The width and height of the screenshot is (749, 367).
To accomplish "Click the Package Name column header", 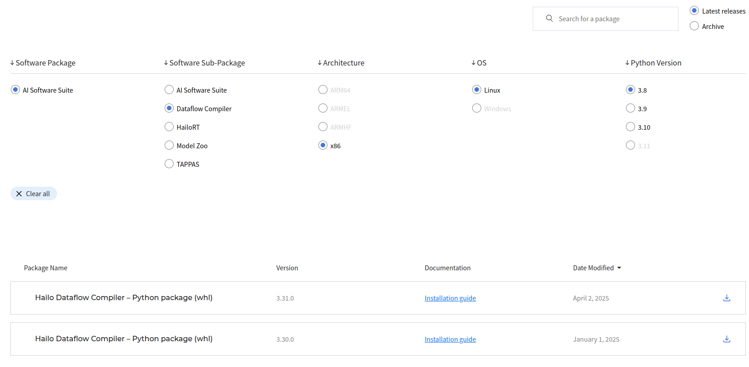I will [46, 268].
